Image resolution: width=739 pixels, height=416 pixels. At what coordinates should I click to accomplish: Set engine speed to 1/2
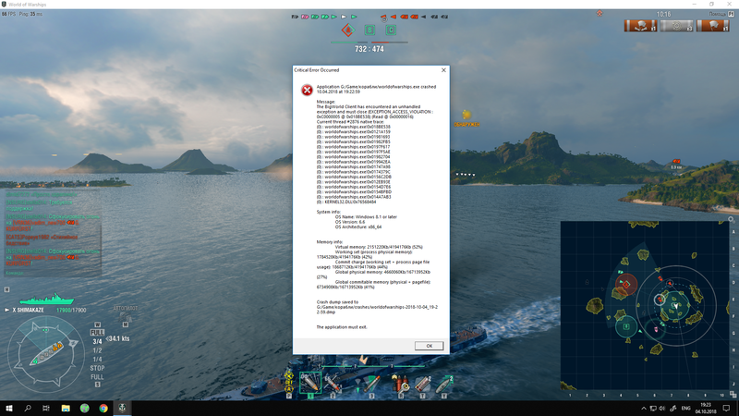click(x=97, y=350)
